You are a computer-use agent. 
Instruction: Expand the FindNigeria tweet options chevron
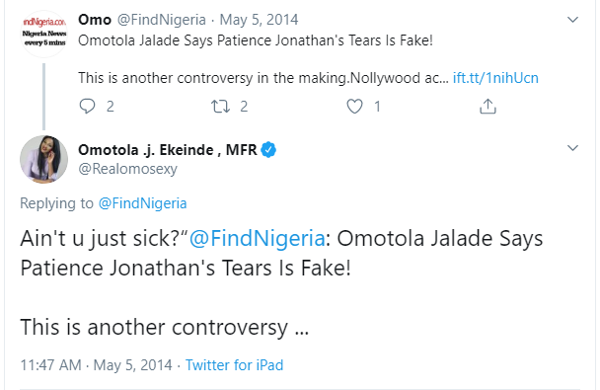click(x=572, y=20)
